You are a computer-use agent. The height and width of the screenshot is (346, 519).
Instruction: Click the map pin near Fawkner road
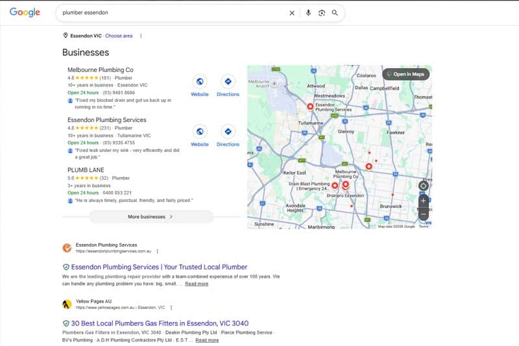pos(368,167)
